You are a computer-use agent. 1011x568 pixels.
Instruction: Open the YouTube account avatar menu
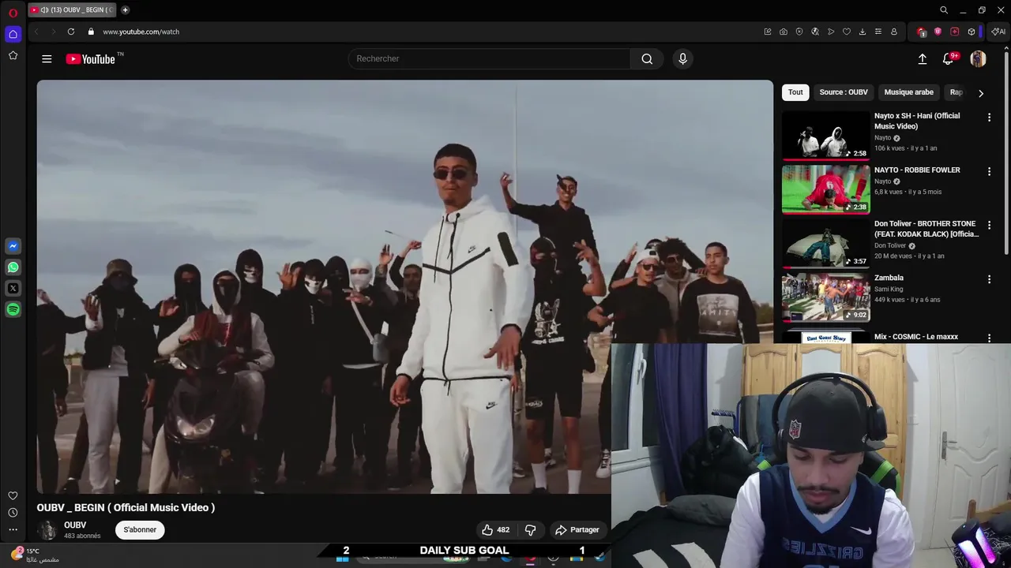(x=978, y=59)
